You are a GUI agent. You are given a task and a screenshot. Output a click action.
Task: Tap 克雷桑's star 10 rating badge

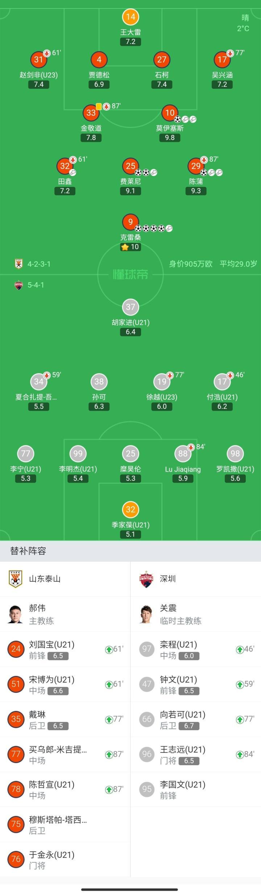(130, 247)
